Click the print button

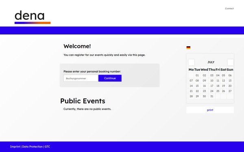tap(210, 110)
